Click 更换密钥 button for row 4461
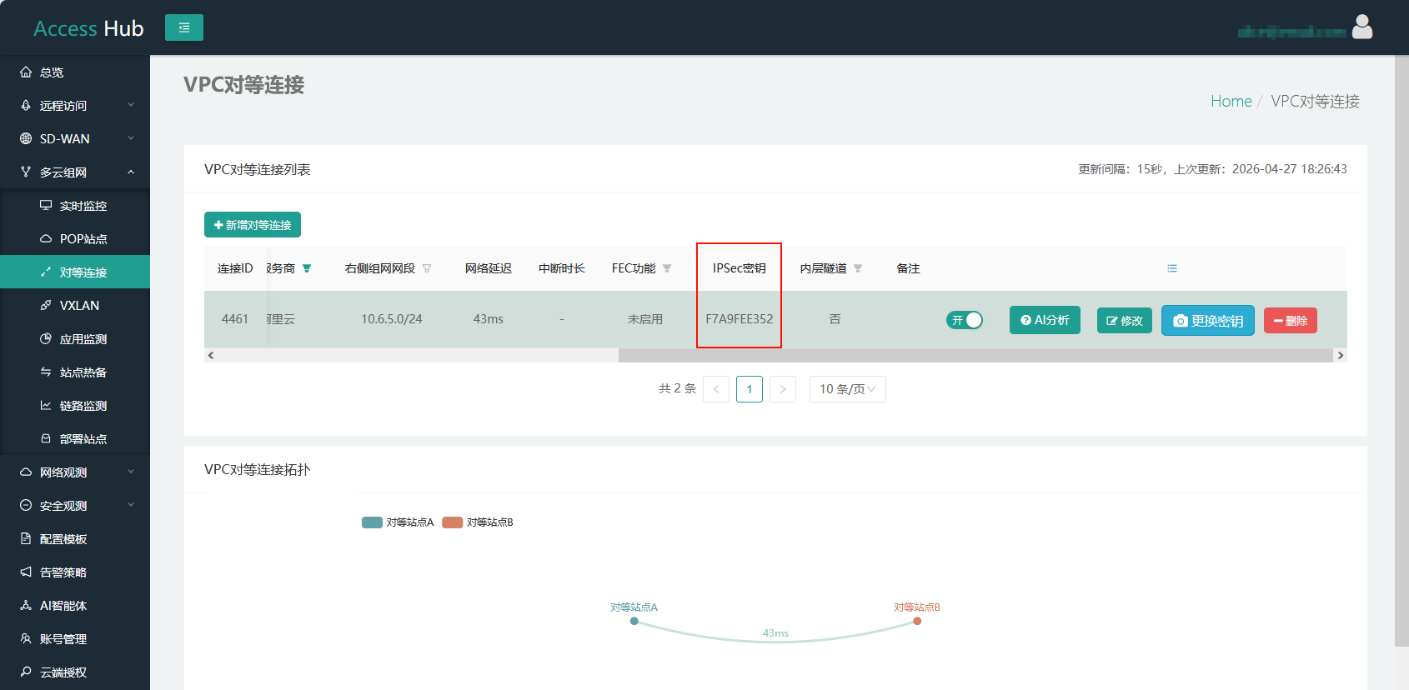 (1208, 321)
